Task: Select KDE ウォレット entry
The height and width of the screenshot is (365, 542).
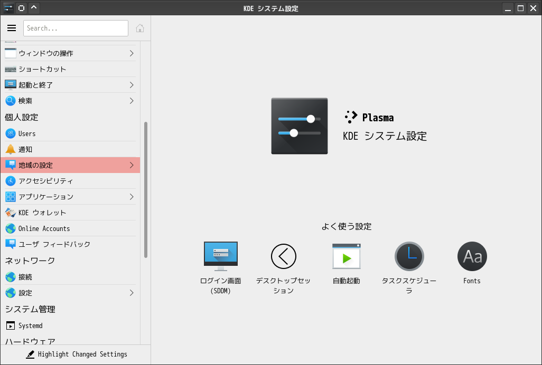Action: [70, 213]
